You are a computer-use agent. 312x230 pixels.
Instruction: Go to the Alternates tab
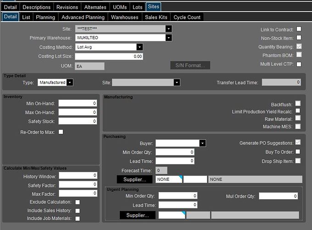(x=95, y=7)
